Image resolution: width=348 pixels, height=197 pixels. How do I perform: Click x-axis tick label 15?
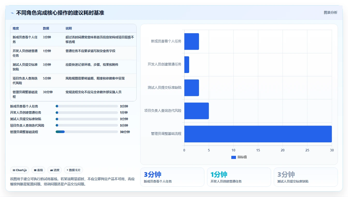(258, 150)
